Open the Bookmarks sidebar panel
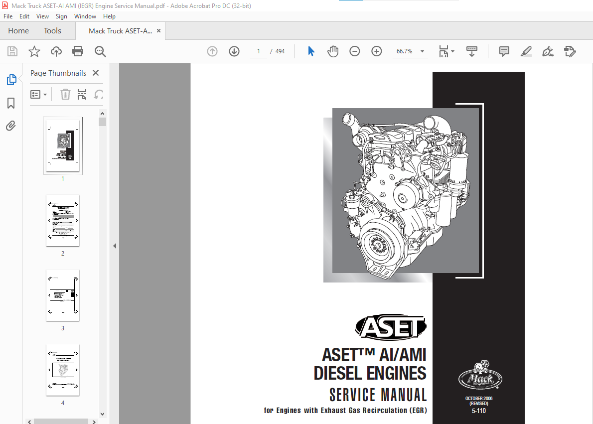Viewport: 593px width, 424px height. [x=11, y=103]
